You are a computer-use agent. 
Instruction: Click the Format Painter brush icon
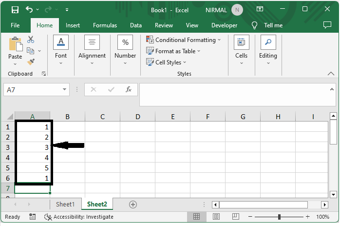point(31,62)
